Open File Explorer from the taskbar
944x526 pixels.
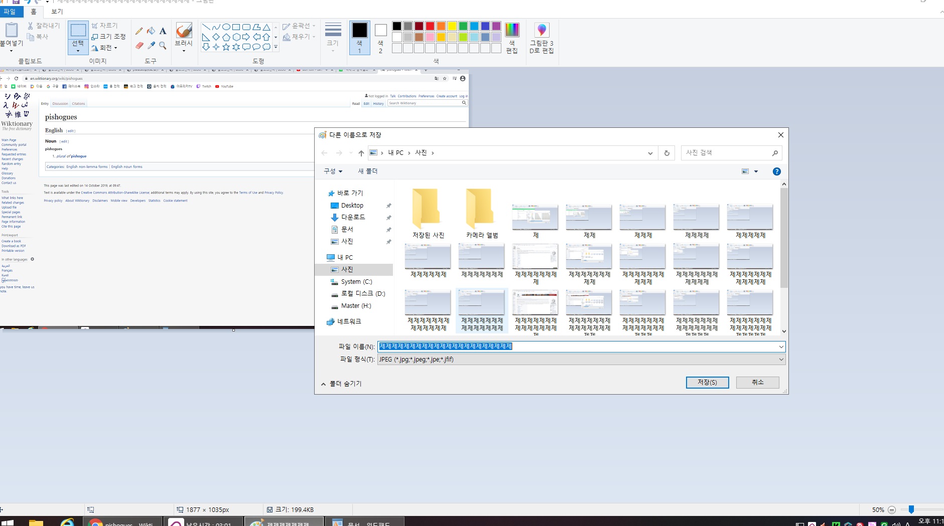coord(36,522)
